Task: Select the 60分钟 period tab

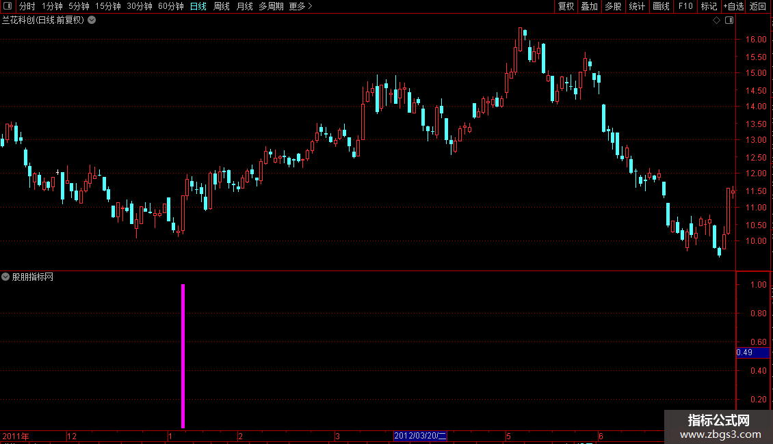Action: 171,6
